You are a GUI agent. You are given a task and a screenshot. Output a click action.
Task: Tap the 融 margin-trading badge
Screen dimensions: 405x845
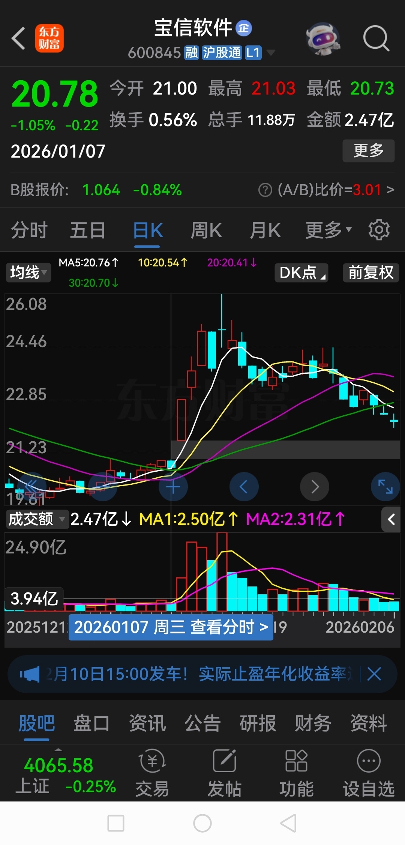click(192, 53)
